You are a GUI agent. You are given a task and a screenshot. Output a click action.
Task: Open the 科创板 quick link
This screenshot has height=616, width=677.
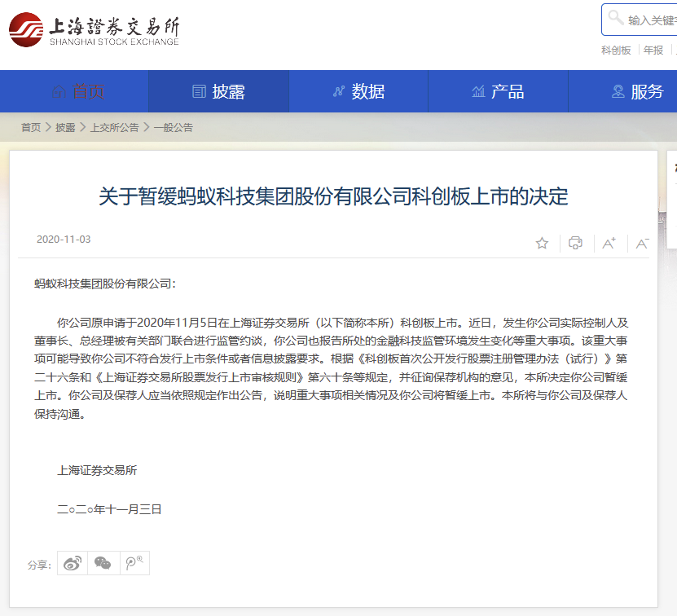coord(616,50)
